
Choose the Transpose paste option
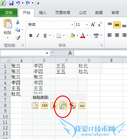(63, 105)
